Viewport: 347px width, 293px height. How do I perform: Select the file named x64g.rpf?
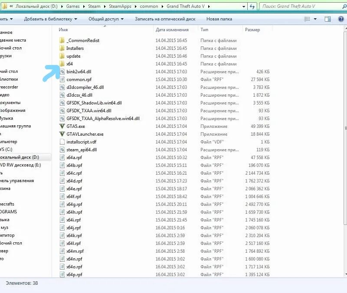pos(74,204)
